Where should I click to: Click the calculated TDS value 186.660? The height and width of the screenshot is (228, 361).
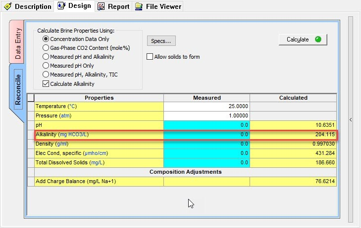point(325,163)
